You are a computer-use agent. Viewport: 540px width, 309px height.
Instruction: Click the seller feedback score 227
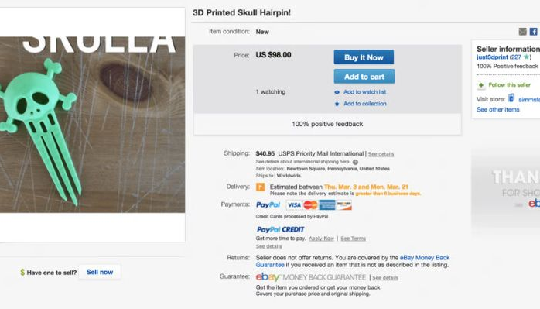pos(516,57)
